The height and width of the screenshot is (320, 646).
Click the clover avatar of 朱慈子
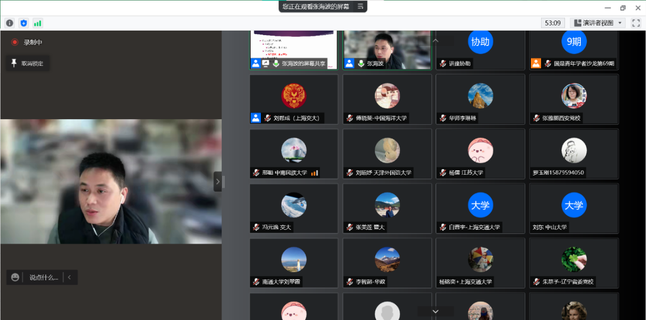tap(574, 260)
